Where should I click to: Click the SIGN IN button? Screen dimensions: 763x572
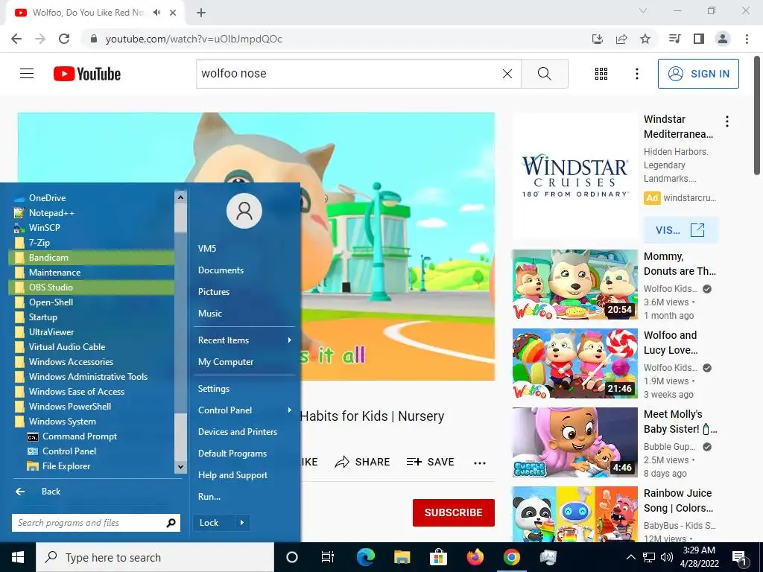pos(698,74)
